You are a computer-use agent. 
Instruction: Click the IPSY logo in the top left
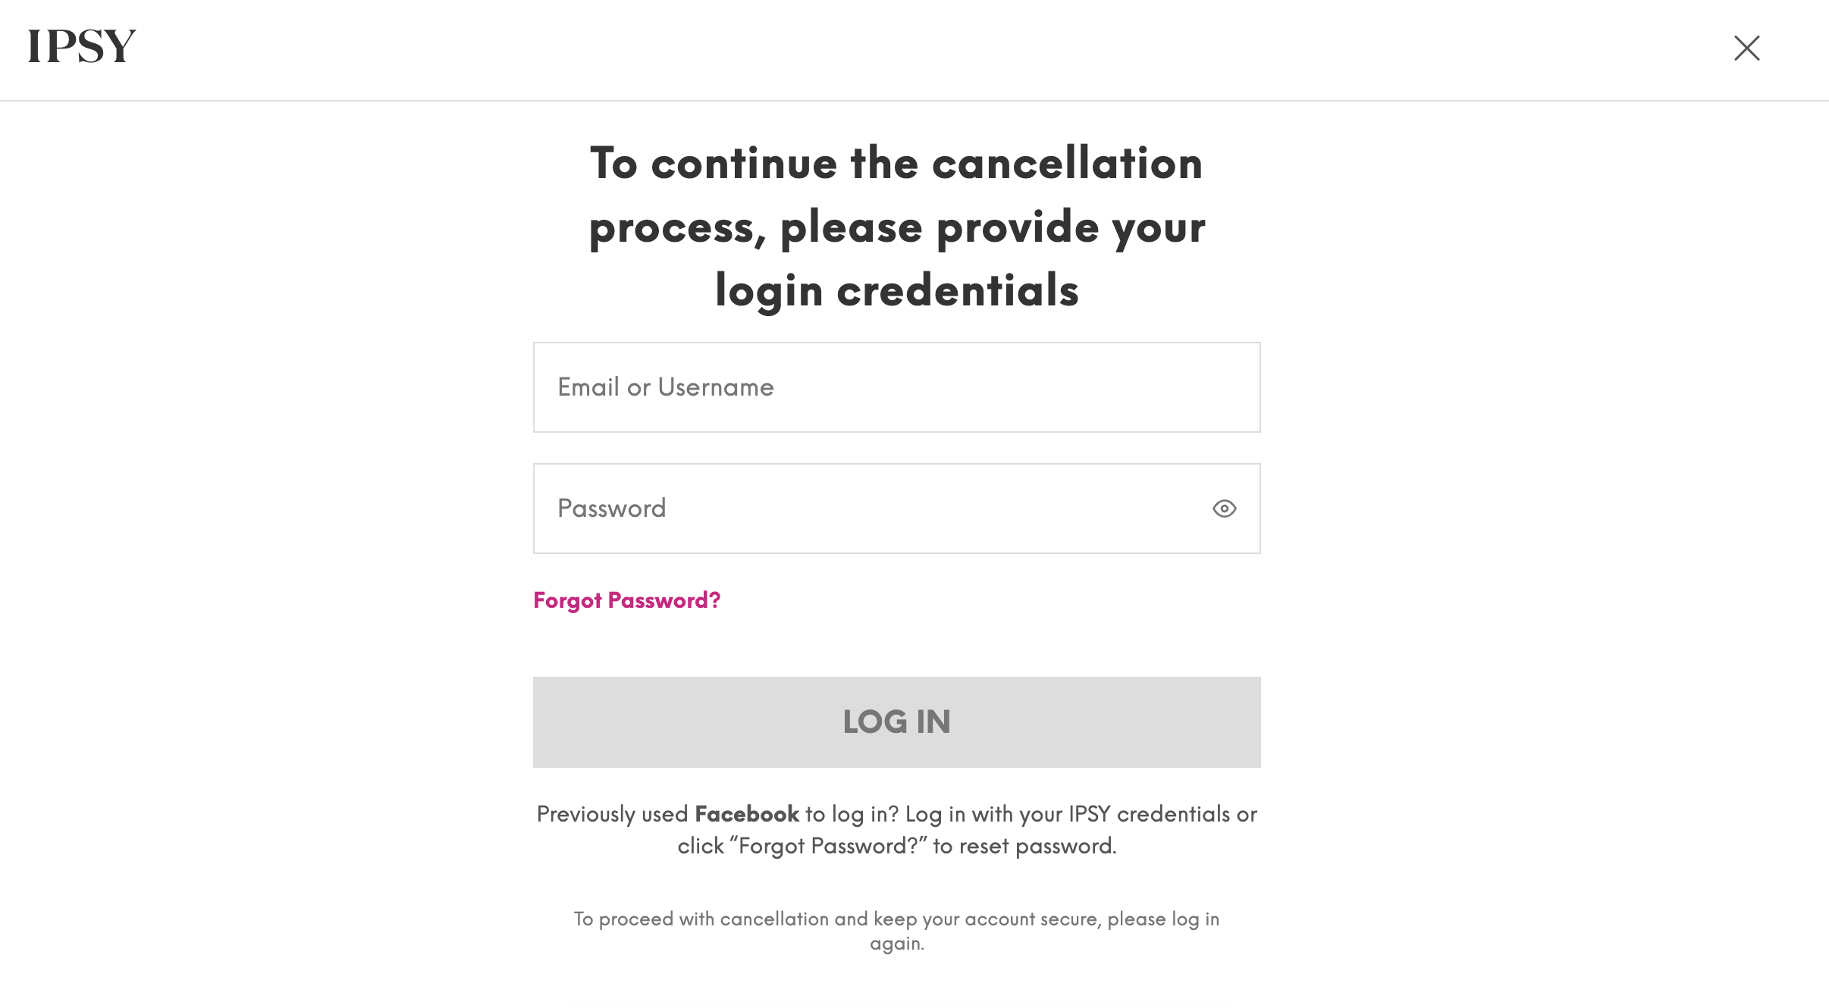click(x=82, y=45)
